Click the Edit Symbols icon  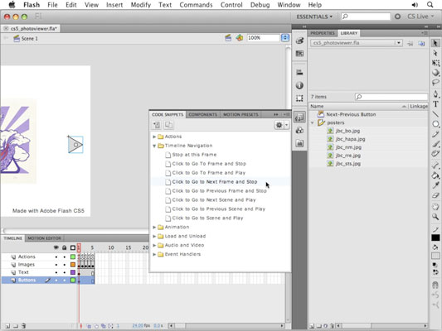tap(240, 38)
